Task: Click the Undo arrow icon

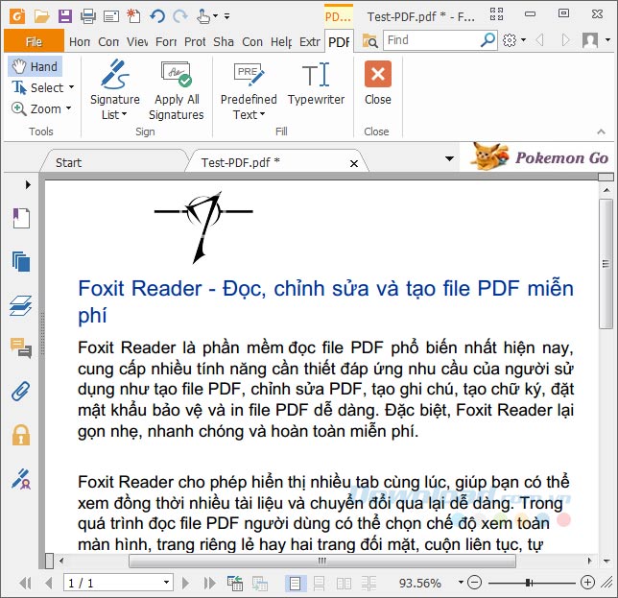Action: coord(157,15)
